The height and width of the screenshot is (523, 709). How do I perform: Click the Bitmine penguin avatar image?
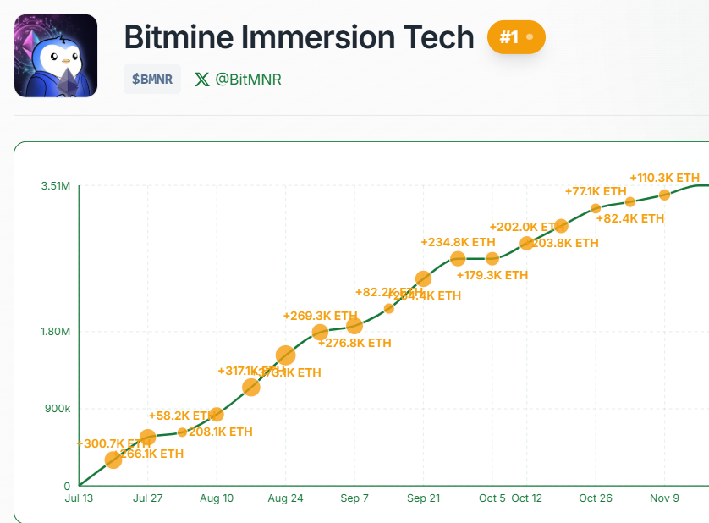click(56, 56)
